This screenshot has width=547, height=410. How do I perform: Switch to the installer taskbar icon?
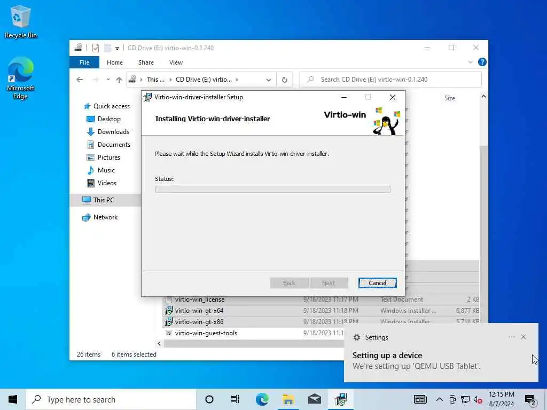341,399
